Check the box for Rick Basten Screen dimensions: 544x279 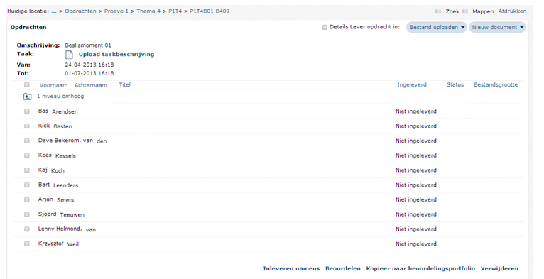click(27, 126)
